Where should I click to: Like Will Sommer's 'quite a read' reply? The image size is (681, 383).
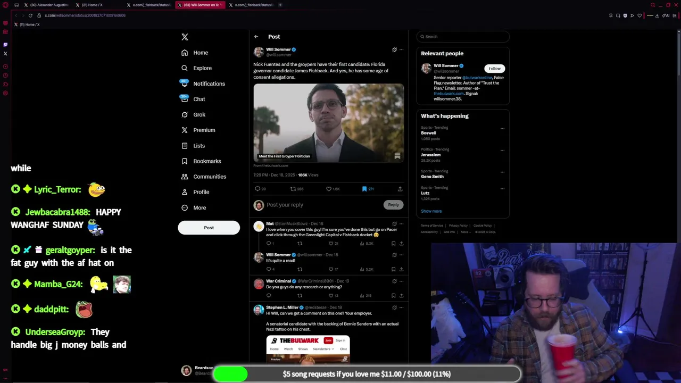(x=334, y=269)
